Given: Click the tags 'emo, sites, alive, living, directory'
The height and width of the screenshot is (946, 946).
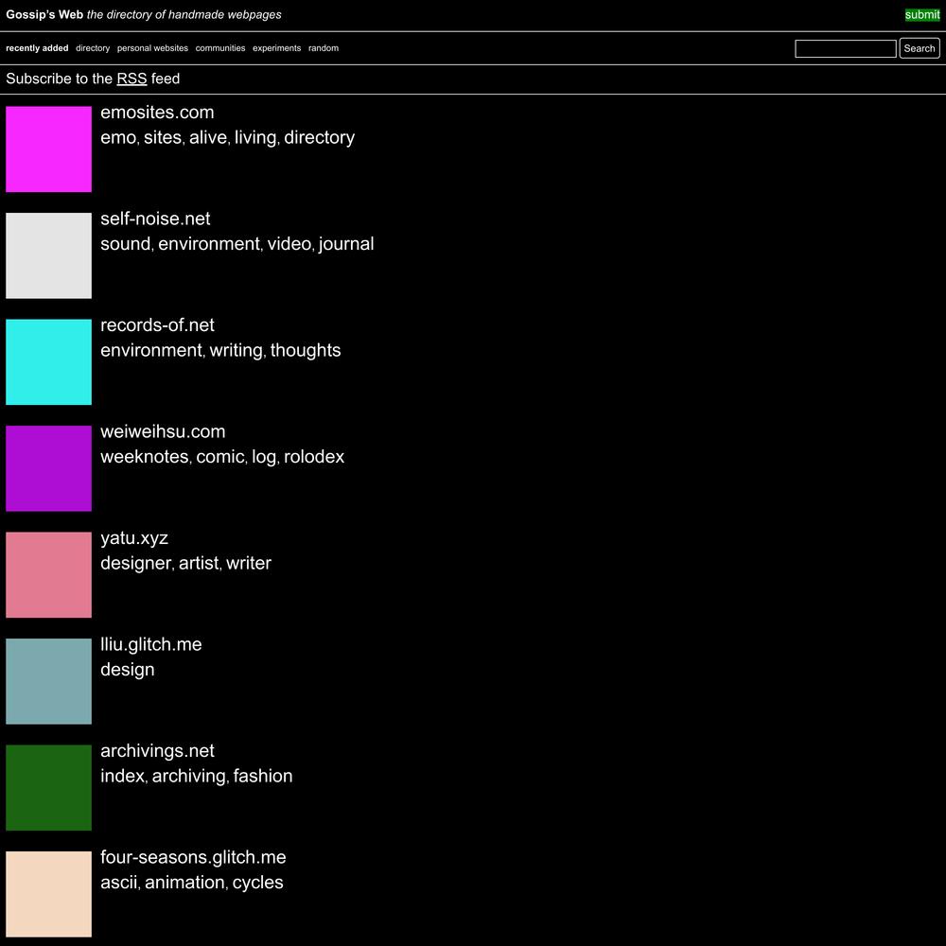Looking at the screenshot, I should coord(228,137).
